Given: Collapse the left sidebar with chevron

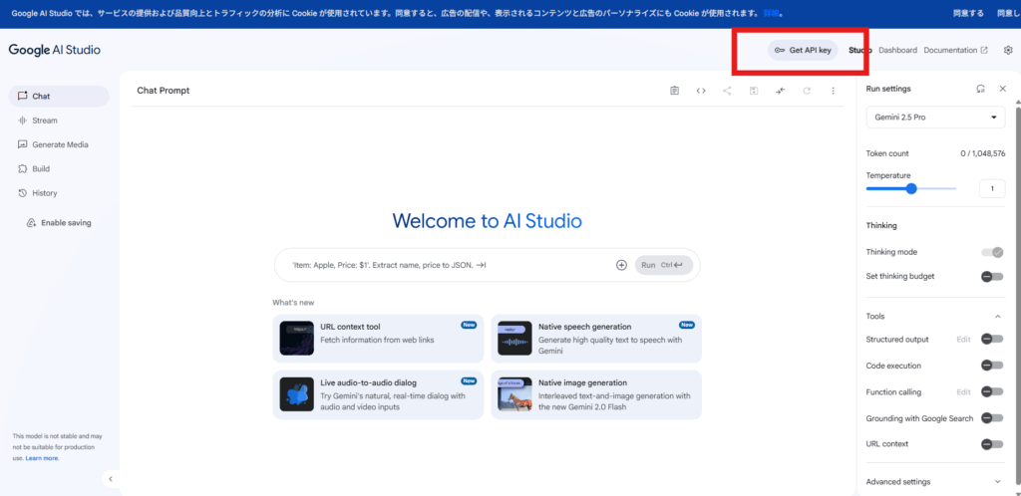Looking at the screenshot, I should point(111,479).
